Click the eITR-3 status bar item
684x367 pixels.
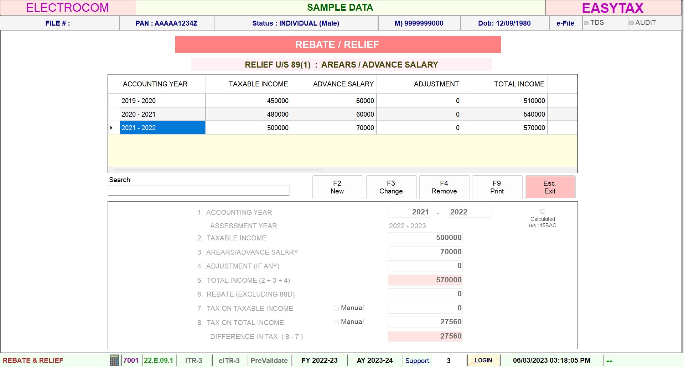click(x=229, y=361)
